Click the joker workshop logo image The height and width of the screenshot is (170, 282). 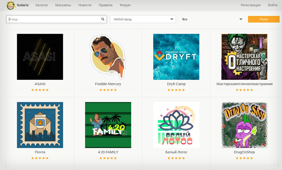244,57
